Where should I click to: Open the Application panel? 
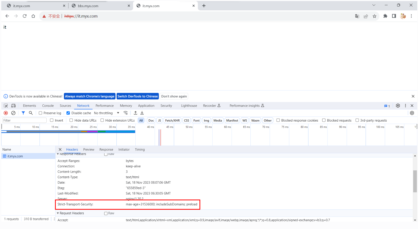146,106
